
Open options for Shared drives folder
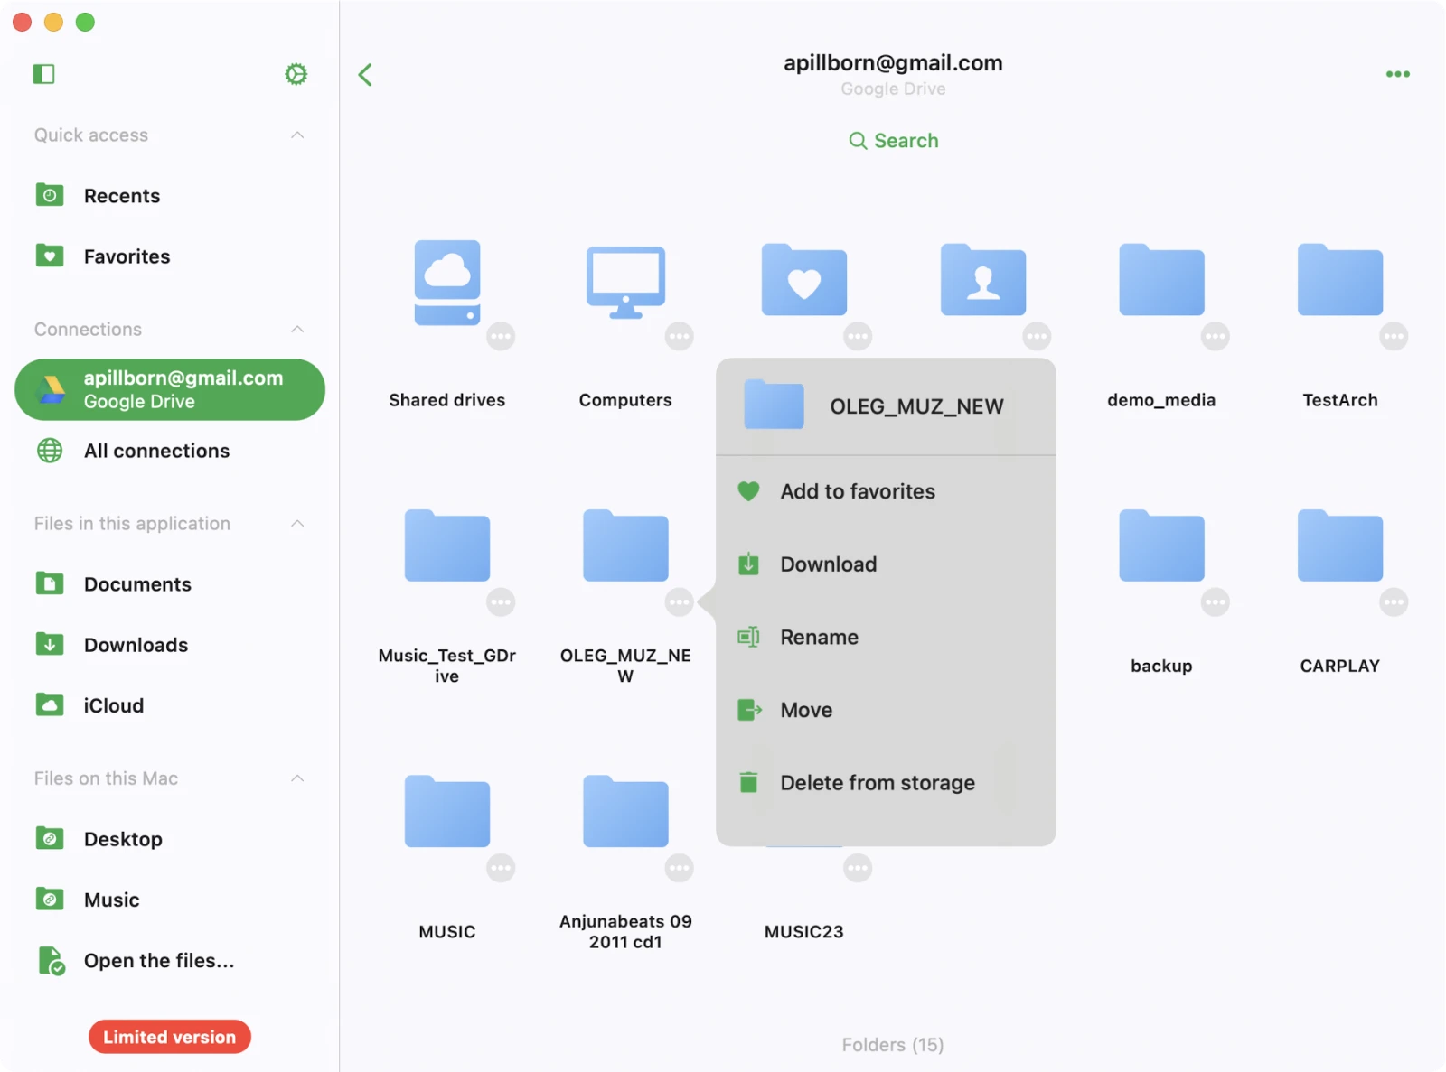point(501,337)
